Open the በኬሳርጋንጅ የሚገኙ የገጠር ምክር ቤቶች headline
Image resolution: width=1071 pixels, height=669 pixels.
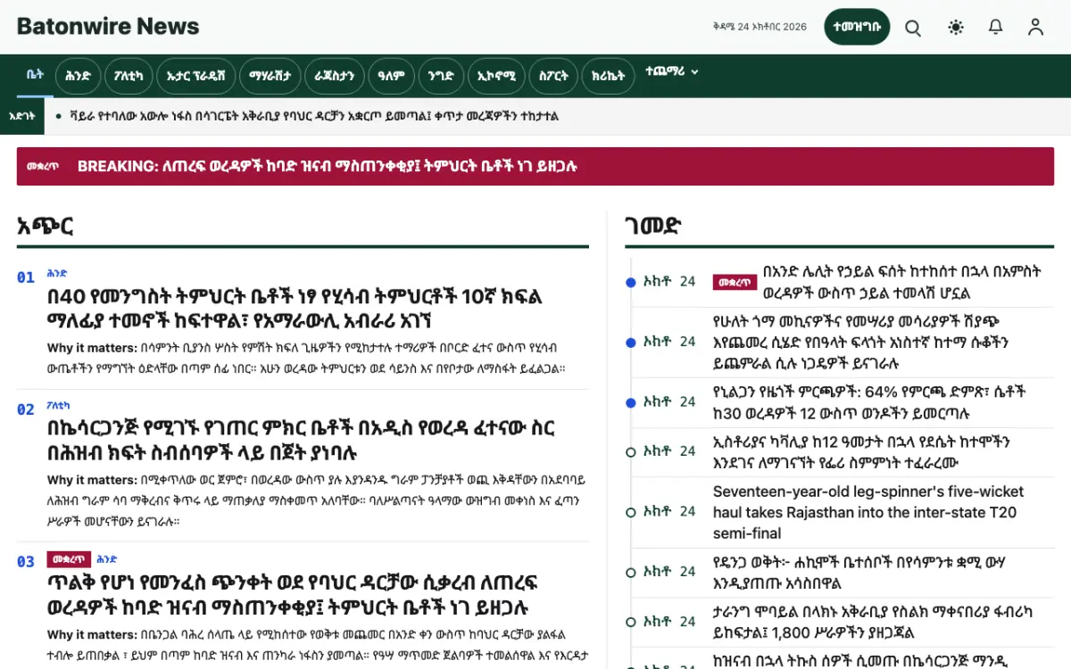tap(301, 440)
